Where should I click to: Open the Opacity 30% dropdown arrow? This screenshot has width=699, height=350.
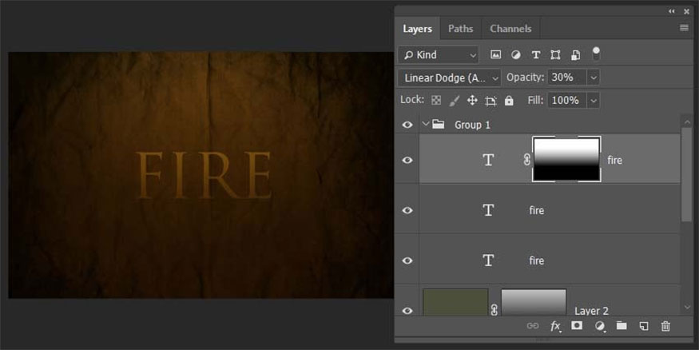(x=593, y=78)
